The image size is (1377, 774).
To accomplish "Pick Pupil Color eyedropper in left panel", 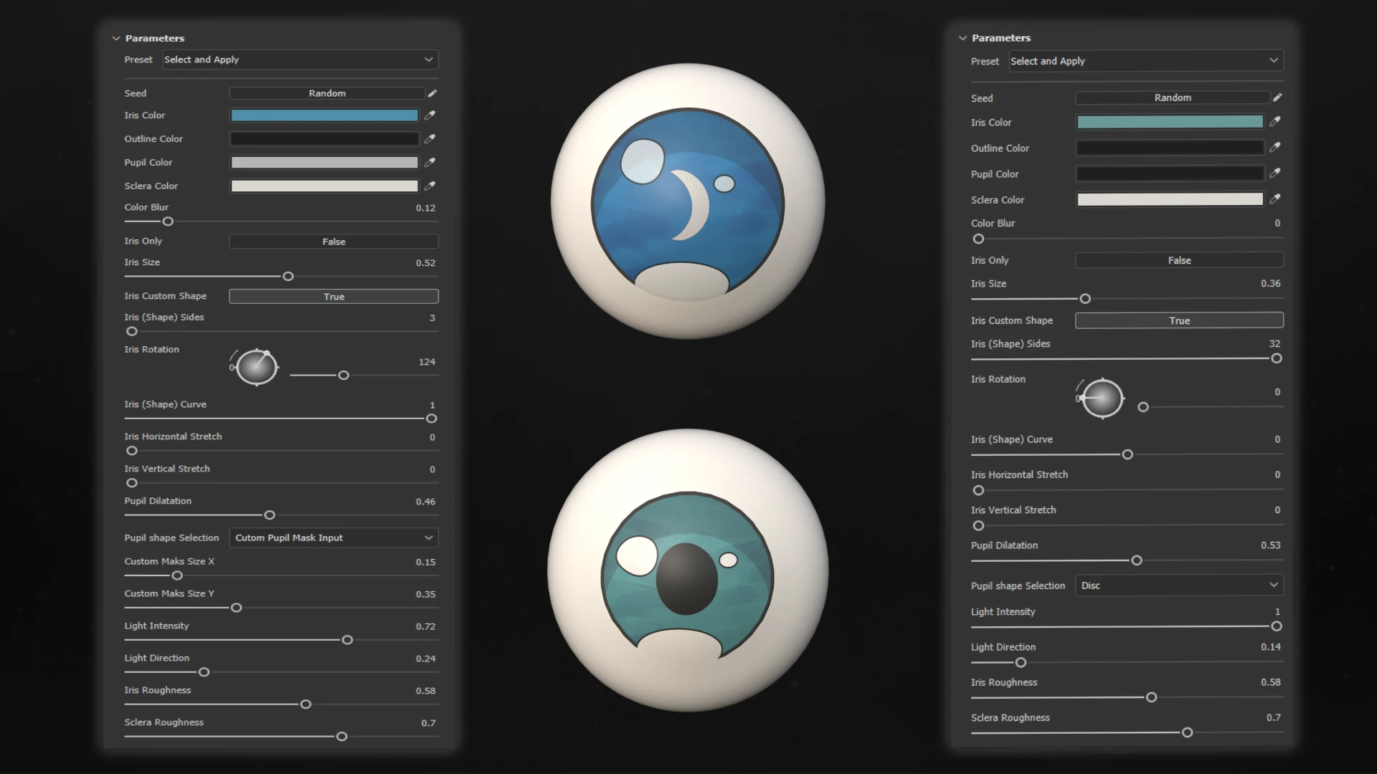I will (x=430, y=163).
